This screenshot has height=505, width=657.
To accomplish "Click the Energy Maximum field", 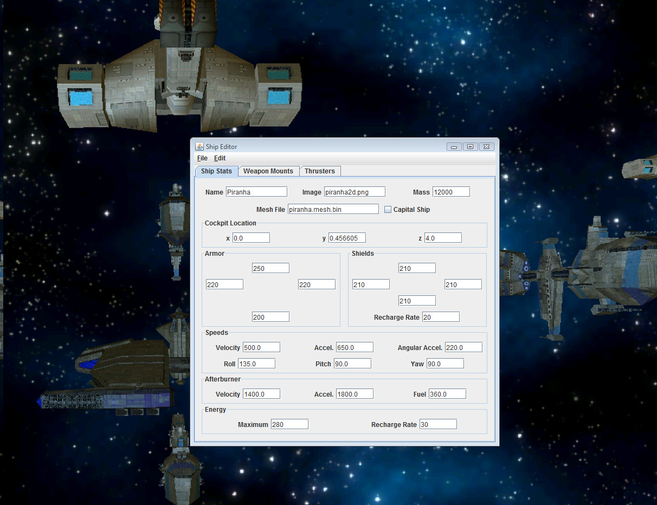I will tap(289, 424).
